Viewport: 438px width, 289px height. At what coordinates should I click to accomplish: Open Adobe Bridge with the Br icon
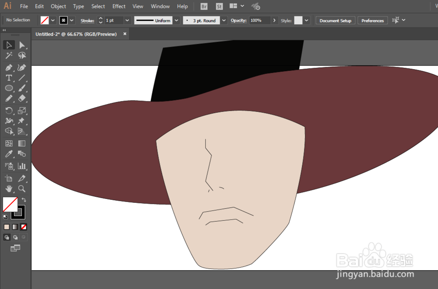pyautogui.click(x=204, y=7)
